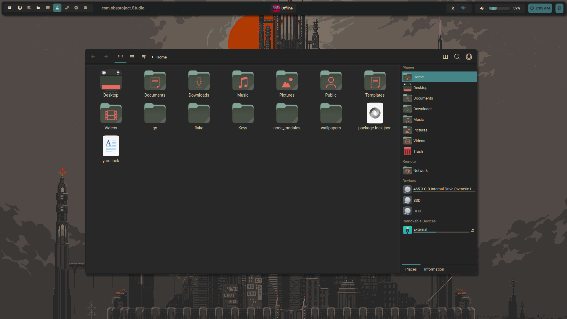Screen dimensions: 567x319
Task: Mute audio via the speaker icon
Action: click(x=482, y=8)
